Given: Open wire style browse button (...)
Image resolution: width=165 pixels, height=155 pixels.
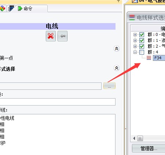Looking at the screenshot, I should [109, 86].
